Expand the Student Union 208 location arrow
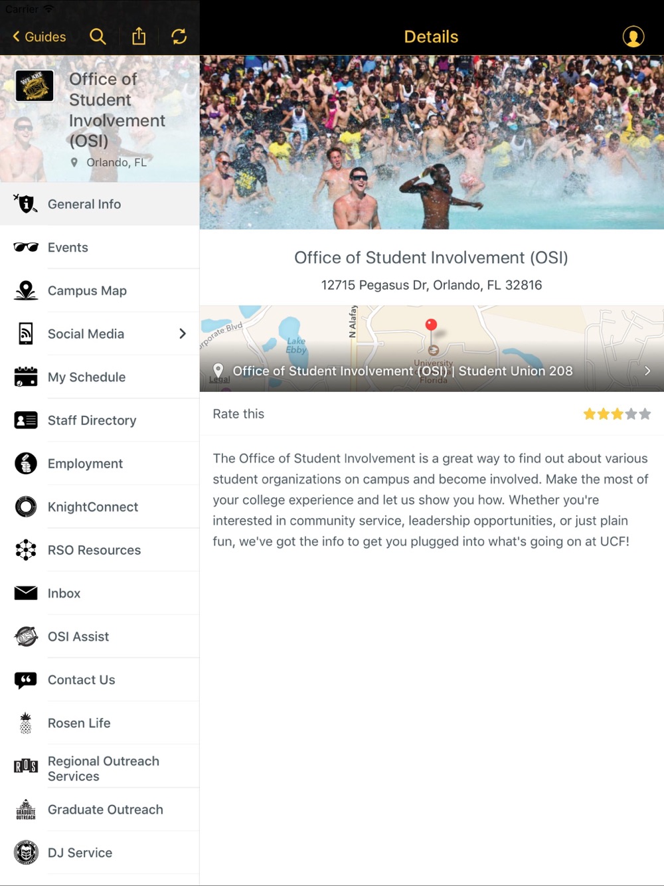Viewport: 664px width, 886px height. (647, 371)
